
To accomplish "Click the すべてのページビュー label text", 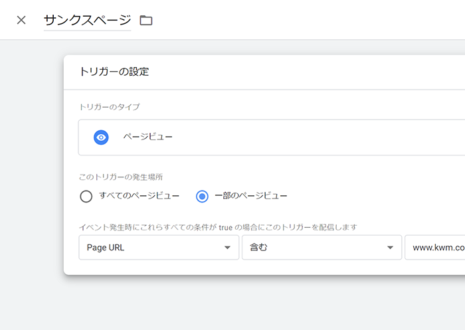I will click(139, 196).
